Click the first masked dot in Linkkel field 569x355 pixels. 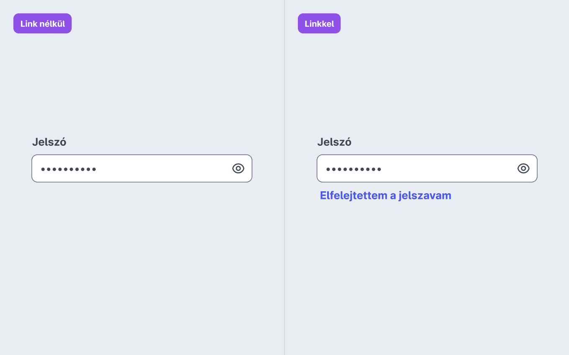click(328, 169)
